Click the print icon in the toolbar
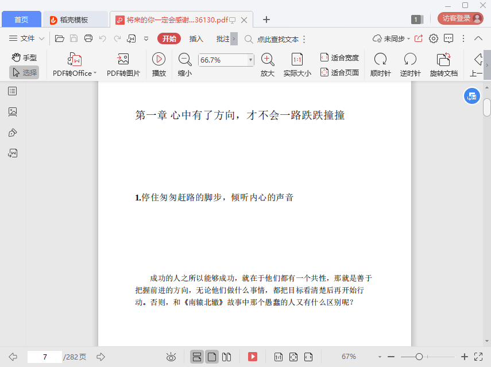491x367 pixels. coord(88,38)
